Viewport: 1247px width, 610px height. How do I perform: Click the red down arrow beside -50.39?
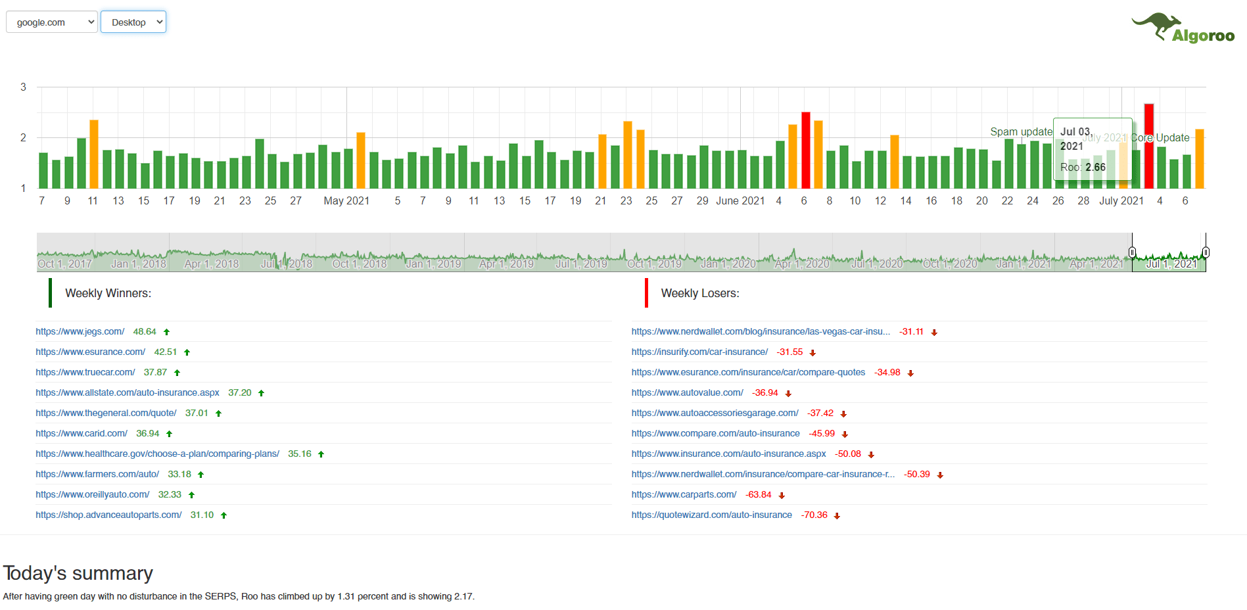pyautogui.click(x=941, y=475)
